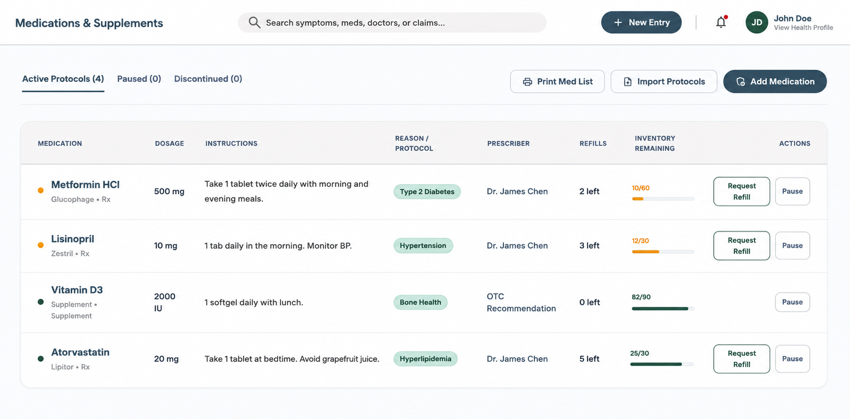
Task: Click the search magnifier icon
Action: (x=254, y=22)
